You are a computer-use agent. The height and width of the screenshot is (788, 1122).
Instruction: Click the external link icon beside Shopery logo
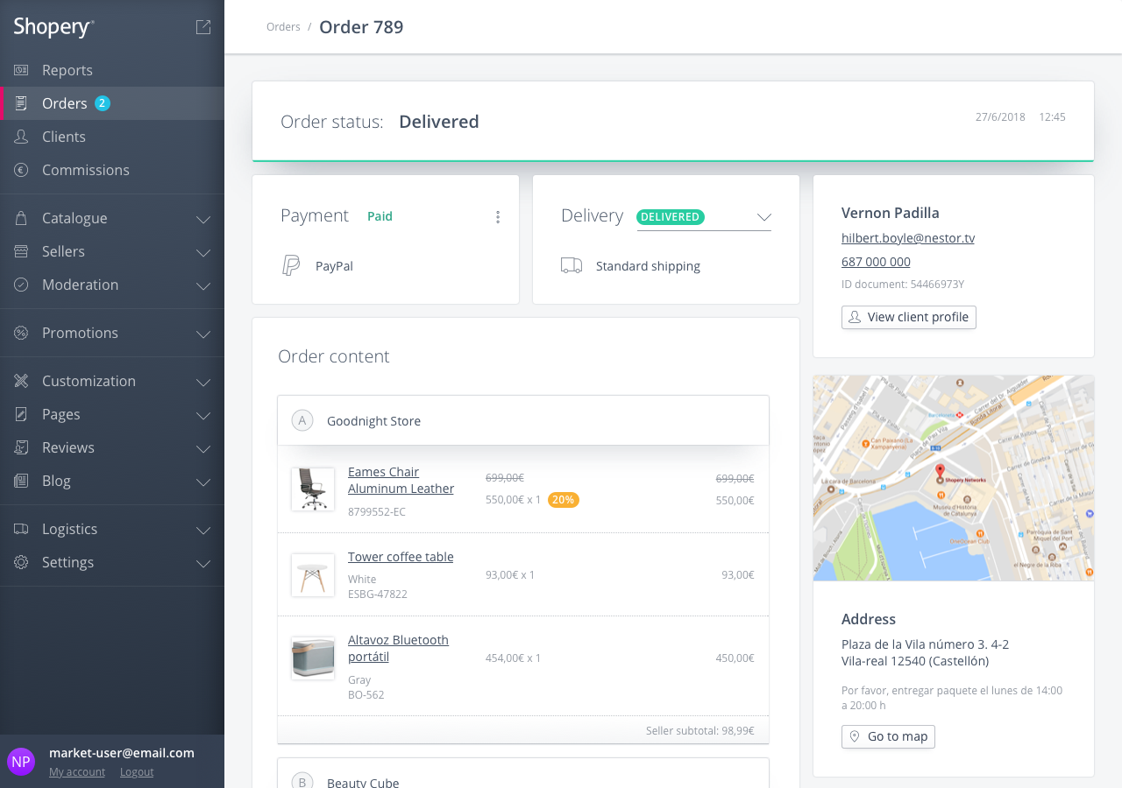pyautogui.click(x=202, y=26)
